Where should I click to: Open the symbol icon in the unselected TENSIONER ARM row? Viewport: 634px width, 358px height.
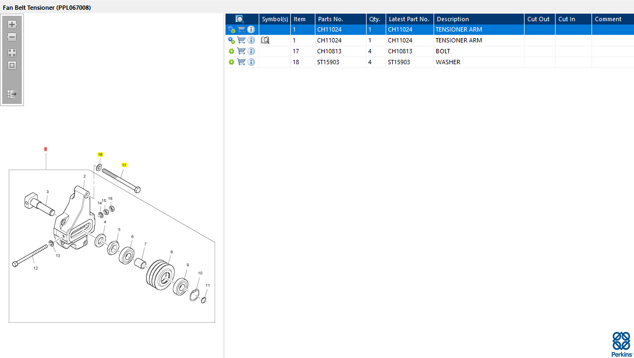coord(265,40)
